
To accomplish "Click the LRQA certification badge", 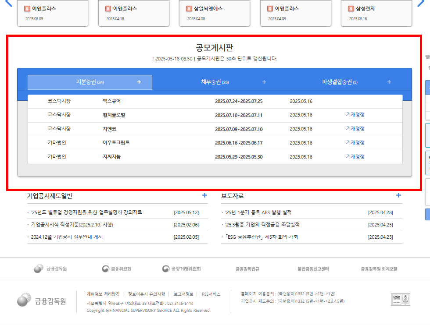I will tap(400, 299).
